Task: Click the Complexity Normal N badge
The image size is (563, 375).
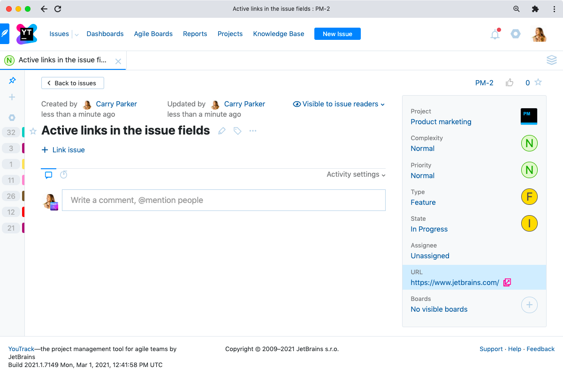Action: point(529,143)
